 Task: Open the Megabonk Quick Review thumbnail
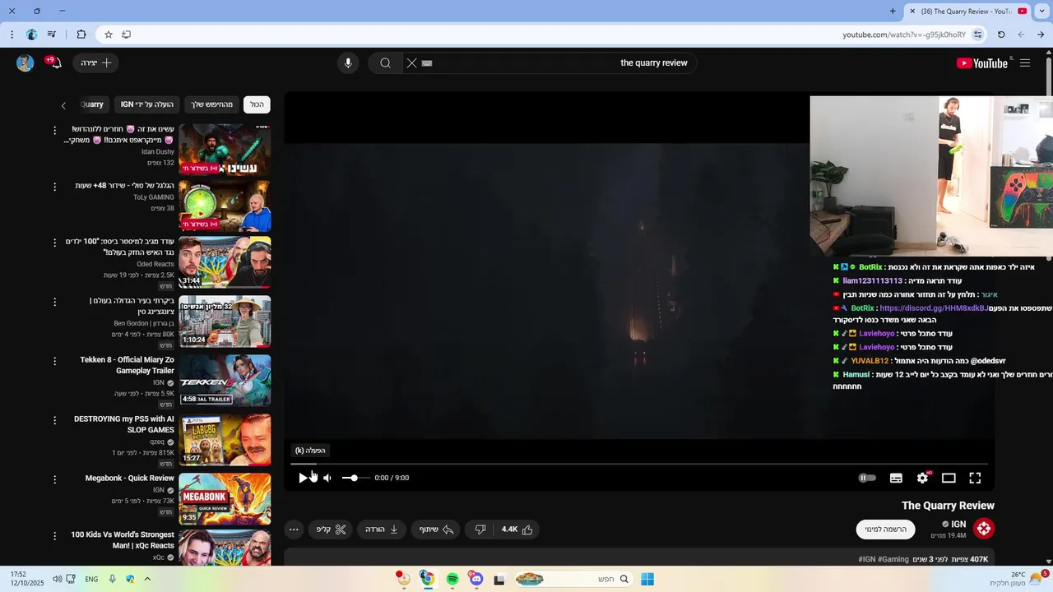point(225,499)
